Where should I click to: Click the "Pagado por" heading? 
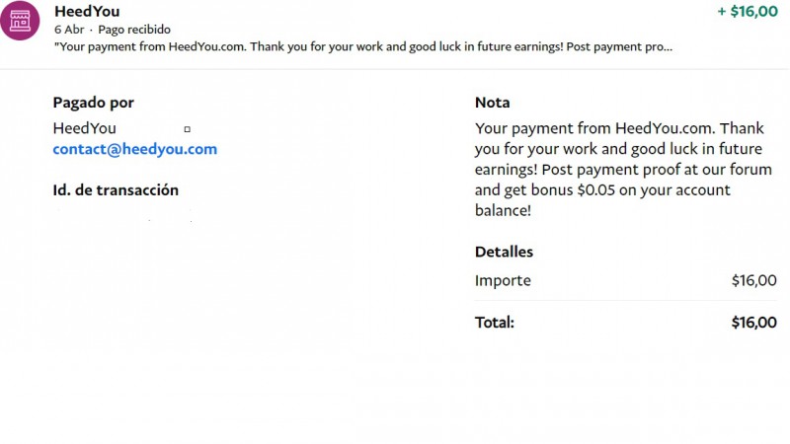click(93, 103)
